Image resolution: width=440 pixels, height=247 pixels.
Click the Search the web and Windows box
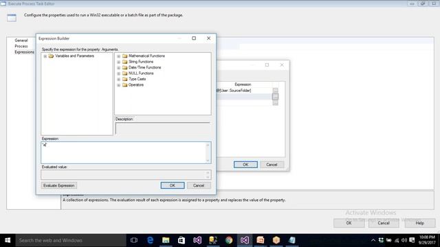pyautogui.click(x=71, y=240)
